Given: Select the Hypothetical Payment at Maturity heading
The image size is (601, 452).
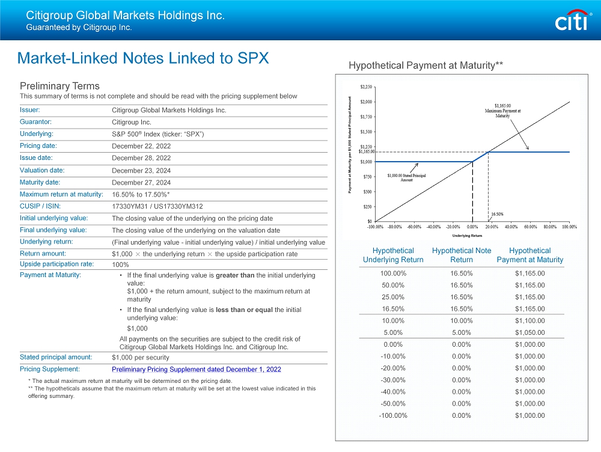Looking at the screenshot, I should 426,65.
